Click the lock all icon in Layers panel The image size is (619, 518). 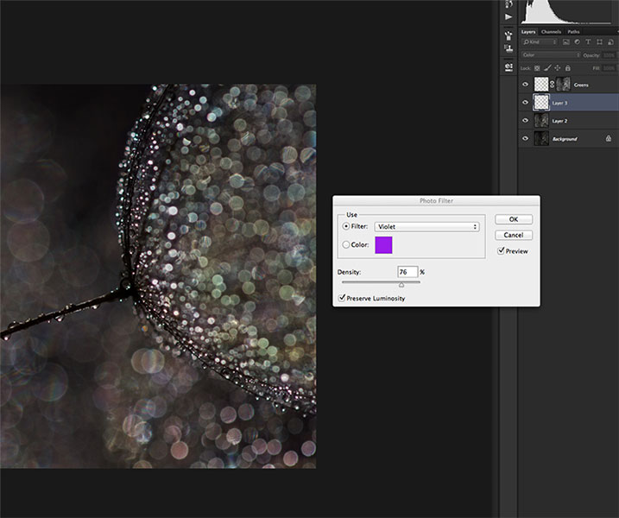pos(568,68)
